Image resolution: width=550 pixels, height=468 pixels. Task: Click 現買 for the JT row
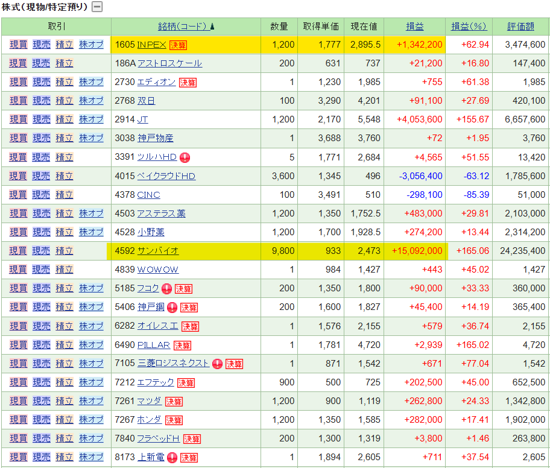coord(18,119)
